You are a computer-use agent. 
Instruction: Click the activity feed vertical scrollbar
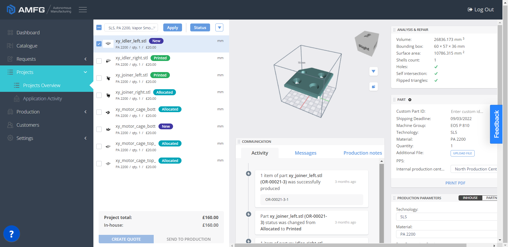click(x=381, y=201)
